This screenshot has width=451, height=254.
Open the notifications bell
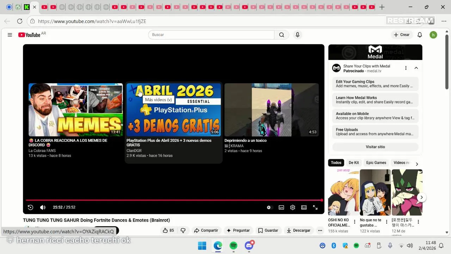click(420, 35)
